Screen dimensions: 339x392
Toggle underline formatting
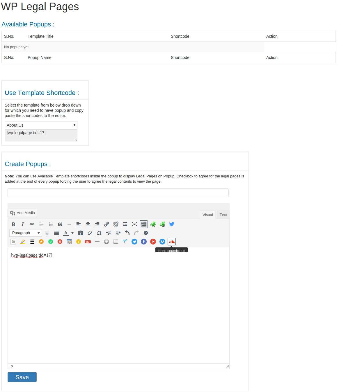(x=47, y=233)
